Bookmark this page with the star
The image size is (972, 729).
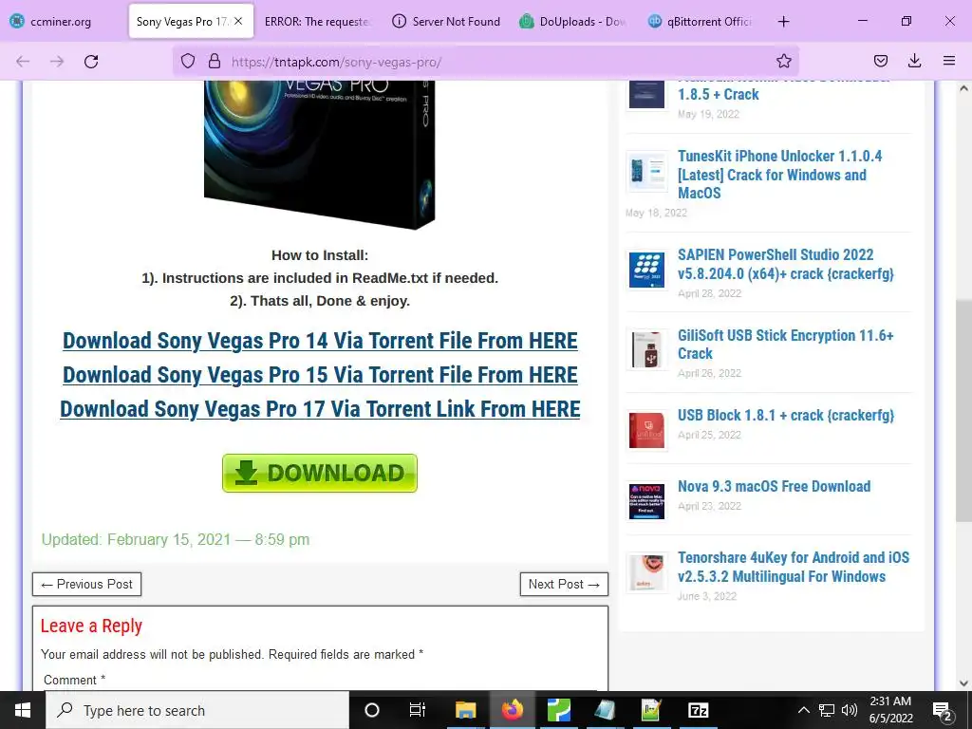coord(783,61)
